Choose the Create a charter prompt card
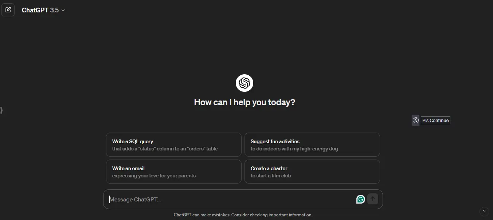The height and width of the screenshot is (220, 493). 312,172
